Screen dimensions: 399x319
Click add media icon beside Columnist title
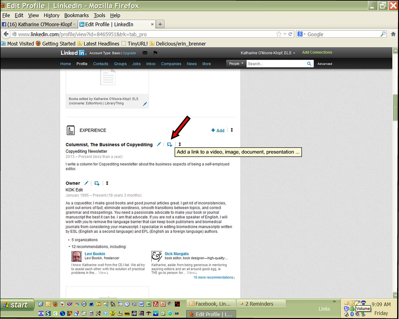(170, 144)
